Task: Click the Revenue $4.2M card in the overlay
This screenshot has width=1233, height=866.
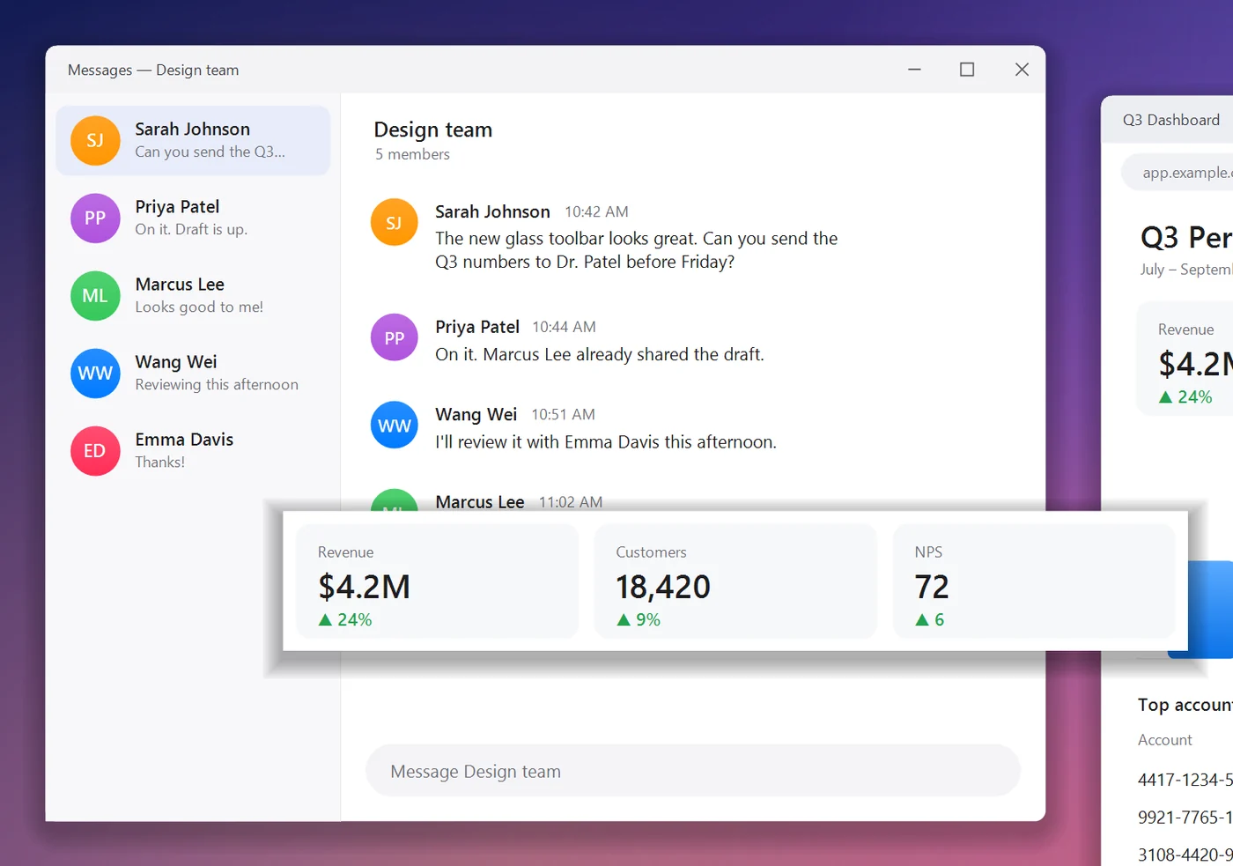Action: pyautogui.click(x=437, y=581)
